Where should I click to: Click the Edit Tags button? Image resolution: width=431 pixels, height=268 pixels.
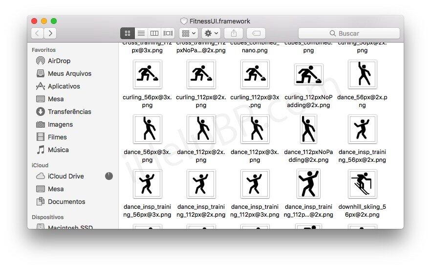click(x=256, y=33)
